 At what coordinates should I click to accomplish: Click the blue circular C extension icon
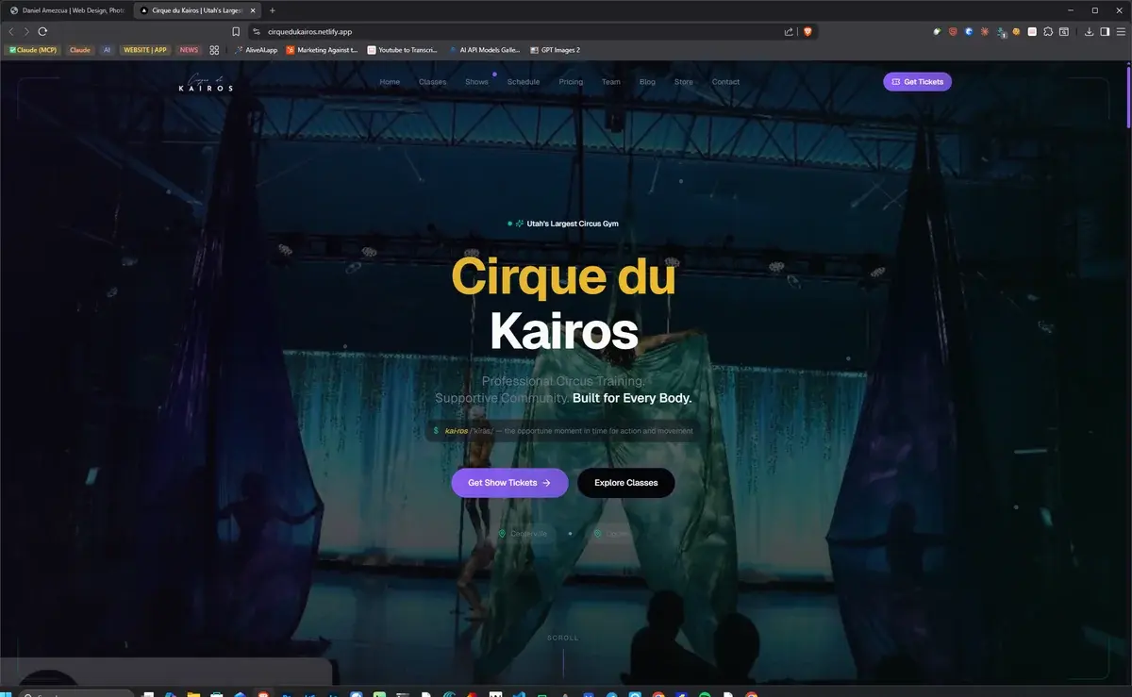coord(969,31)
